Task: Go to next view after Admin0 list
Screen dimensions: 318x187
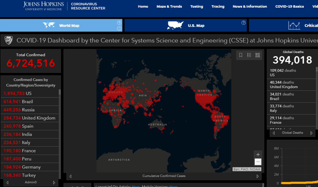Action: (54, 183)
